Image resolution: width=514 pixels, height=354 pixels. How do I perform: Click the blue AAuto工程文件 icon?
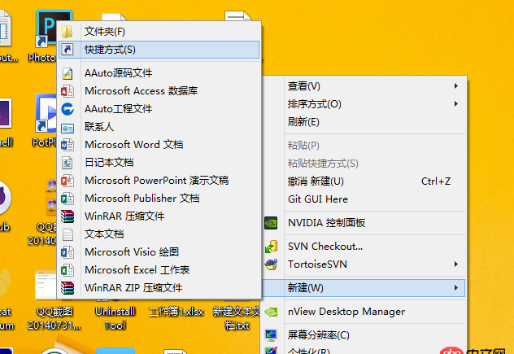[x=68, y=109]
